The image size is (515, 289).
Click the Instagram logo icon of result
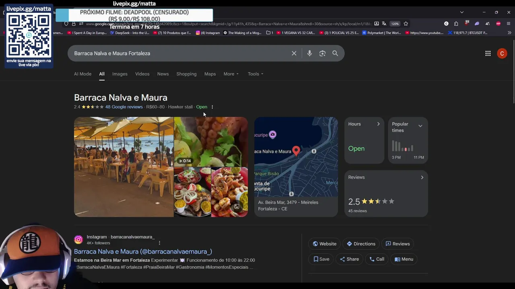pos(78,240)
